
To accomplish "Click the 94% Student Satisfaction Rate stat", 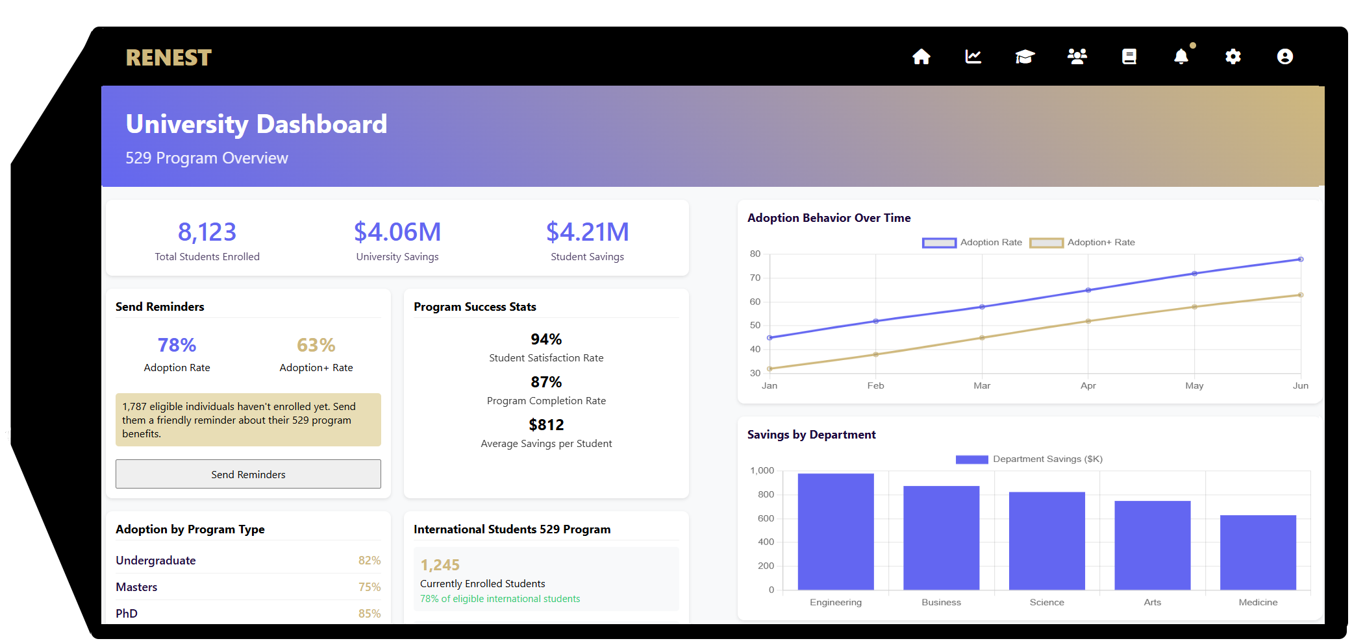I will tap(546, 339).
